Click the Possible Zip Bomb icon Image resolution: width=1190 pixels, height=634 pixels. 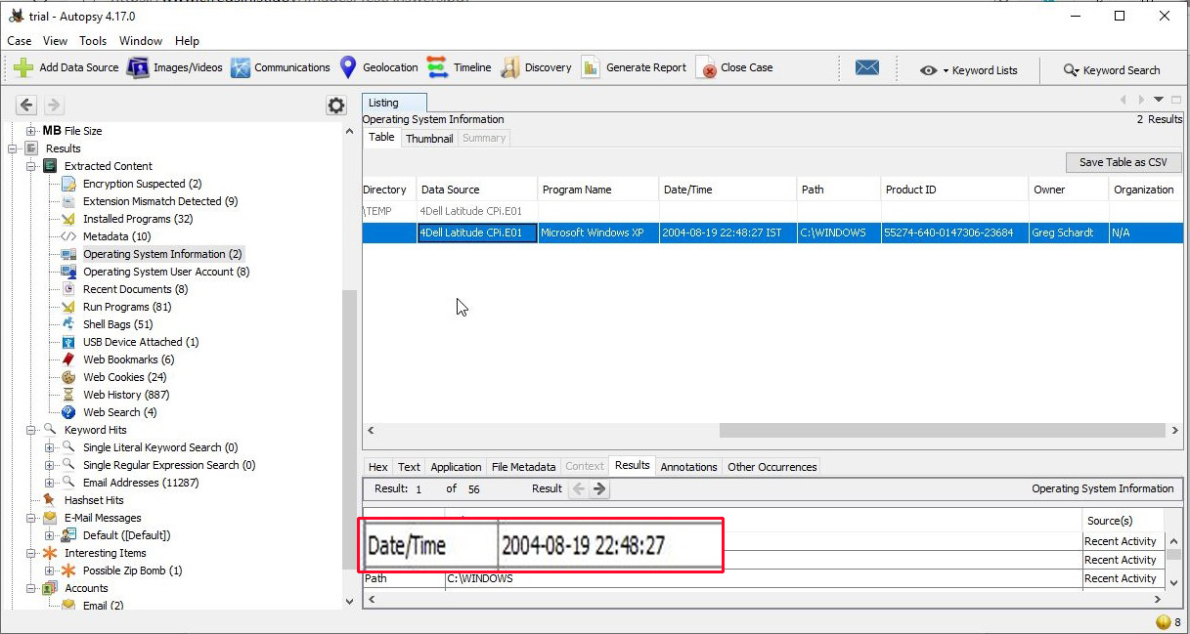coord(68,571)
